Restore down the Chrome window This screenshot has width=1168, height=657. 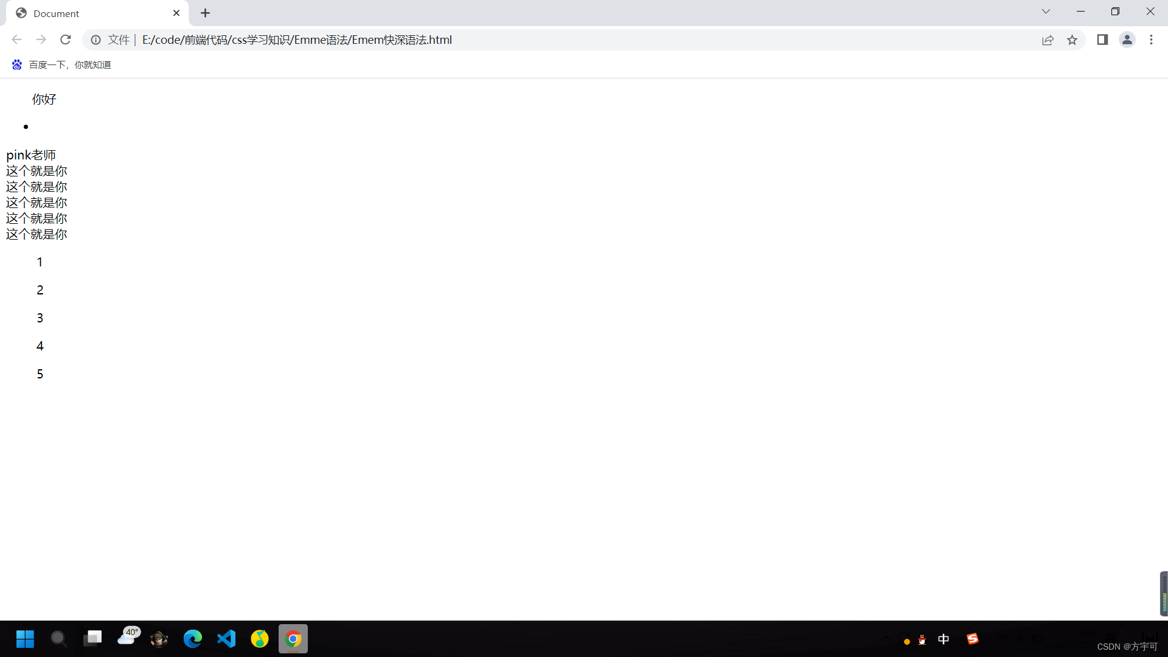pyautogui.click(x=1116, y=12)
